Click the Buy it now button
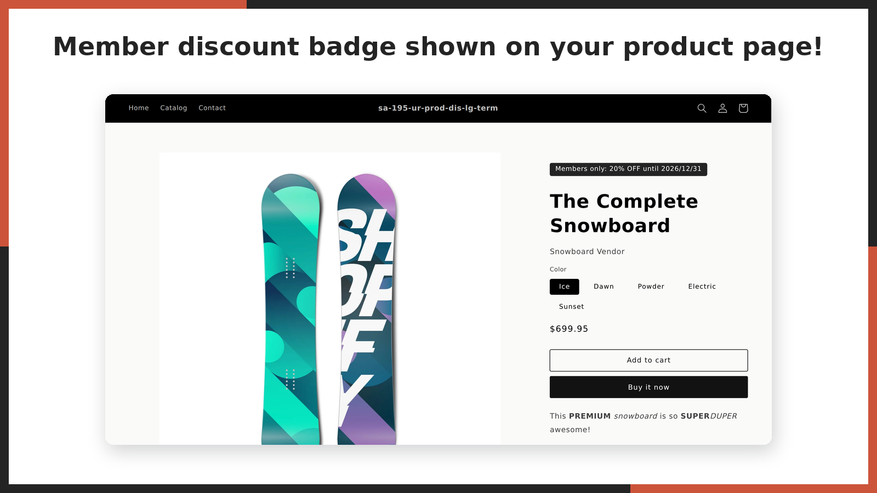This screenshot has height=493, width=877. point(649,387)
